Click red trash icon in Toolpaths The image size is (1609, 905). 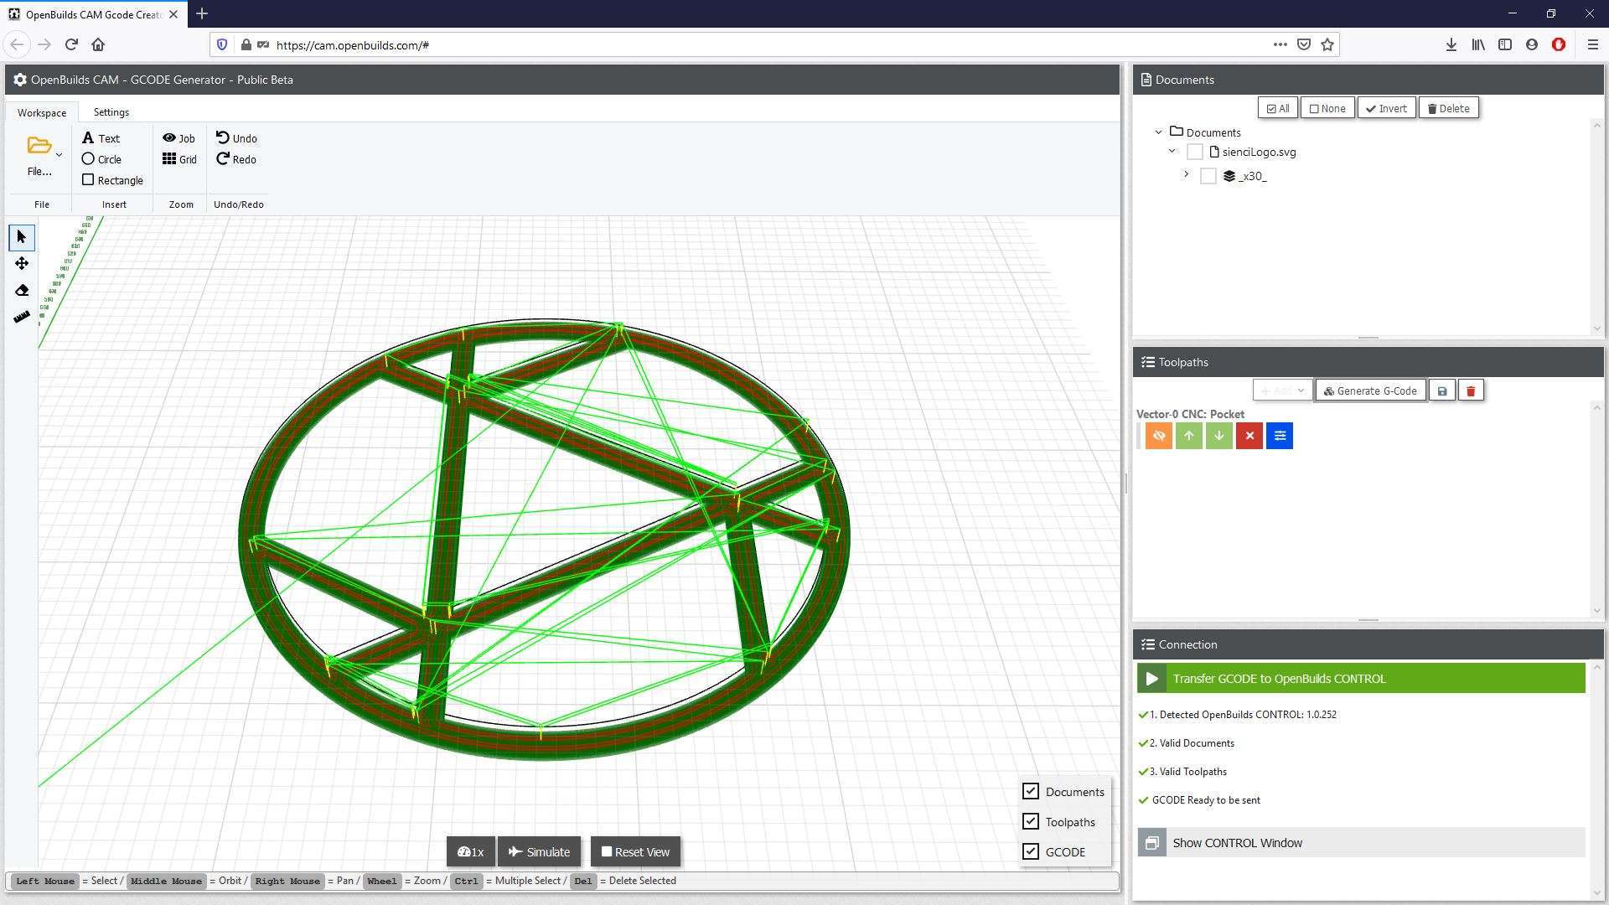pos(1470,391)
